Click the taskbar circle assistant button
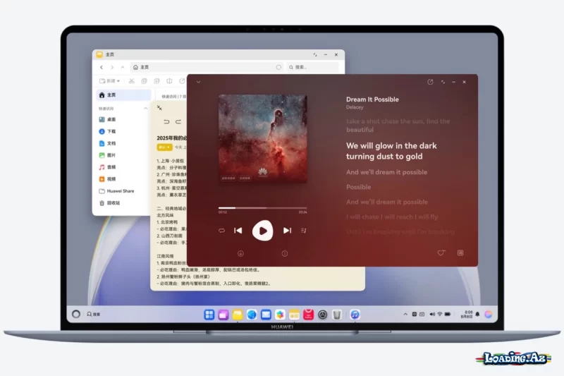The width and height of the screenshot is (564, 376). point(76,314)
